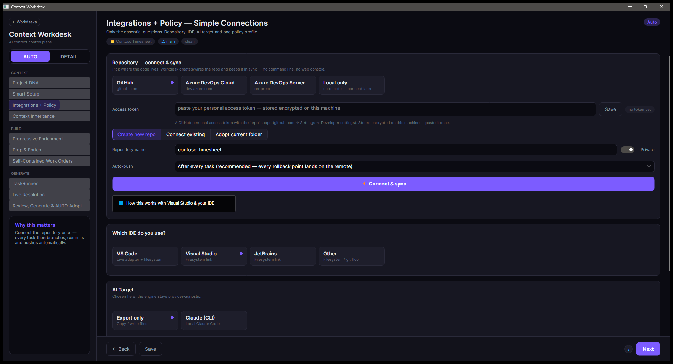This screenshot has width=673, height=364.
Task: Select JetBrains as IDE
Action: [x=283, y=256]
